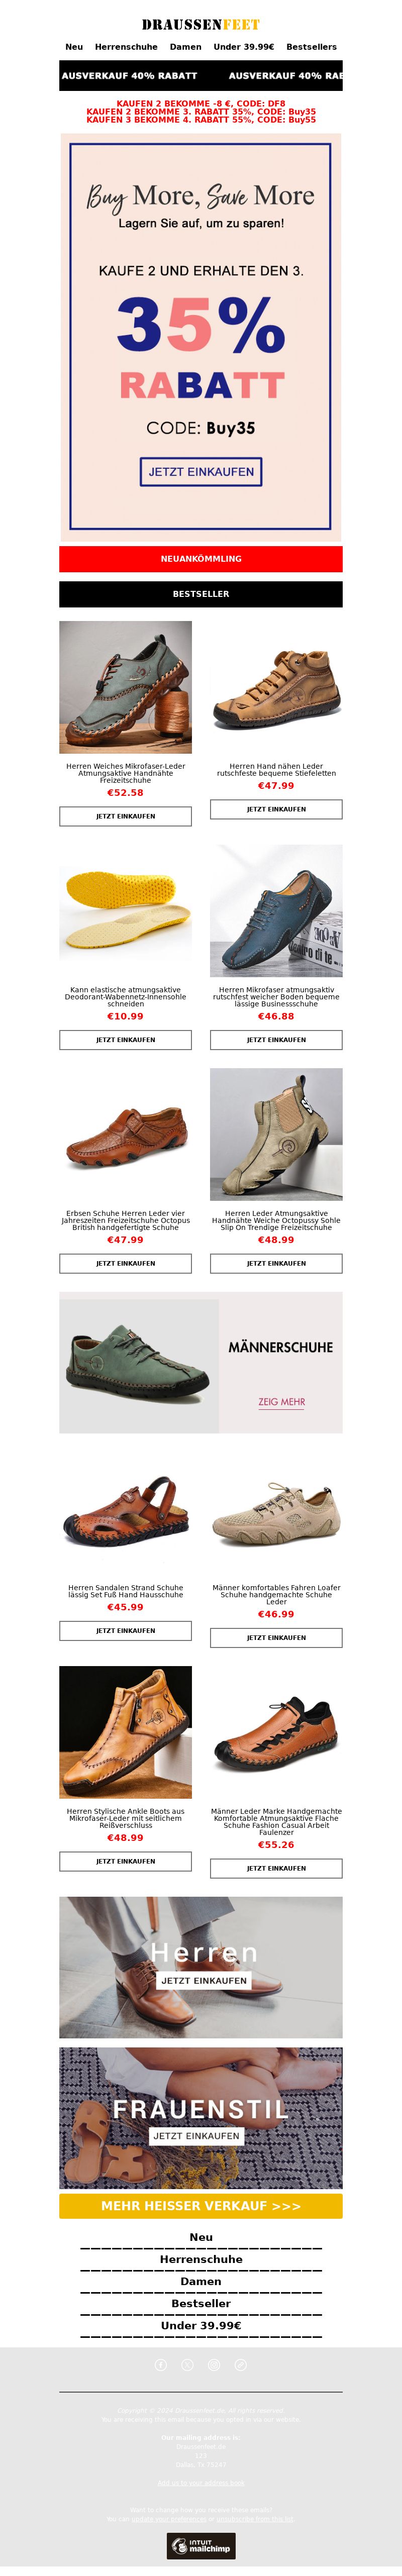Viewport: 402px width, 2576px height.
Task: Click ZEIG MEHR link in Männerschuhe banner
Action: pyautogui.click(x=282, y=1402)
